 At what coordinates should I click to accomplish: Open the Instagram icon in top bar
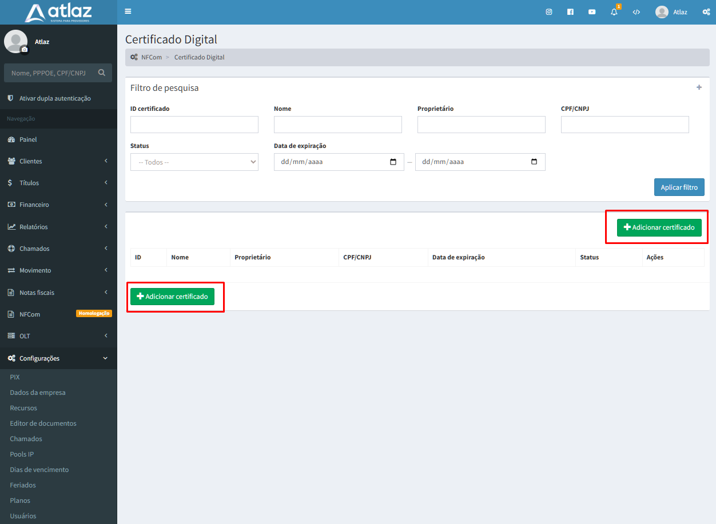point(549,12)
